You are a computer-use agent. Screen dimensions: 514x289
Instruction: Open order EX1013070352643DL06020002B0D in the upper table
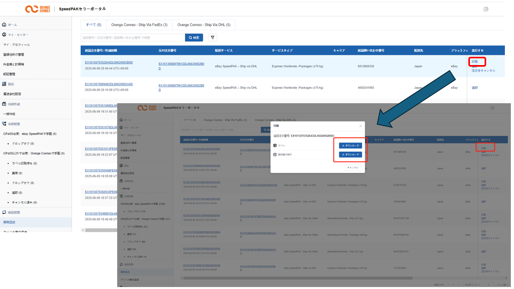(x=109, y=62)
